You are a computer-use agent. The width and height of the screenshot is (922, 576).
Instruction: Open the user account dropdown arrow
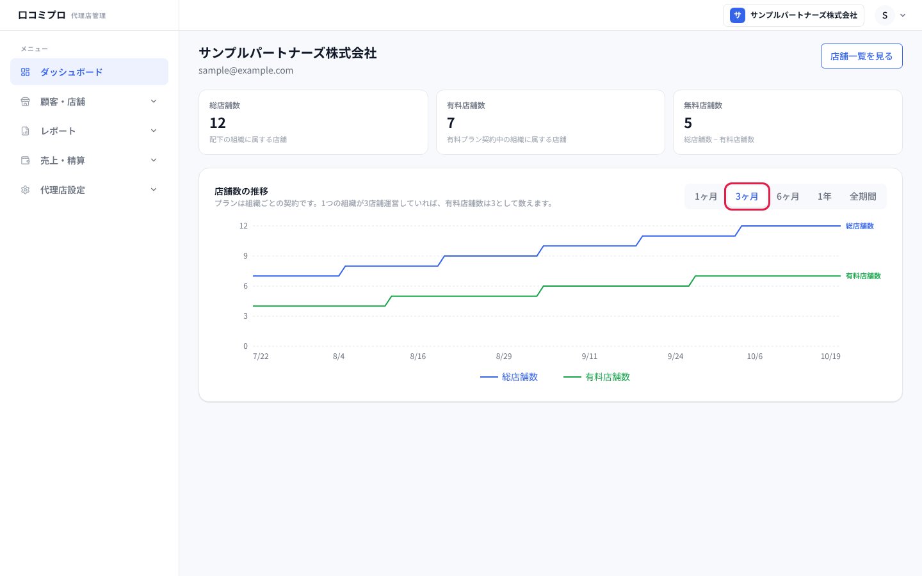pyautogui.click(x=903, y=15)
